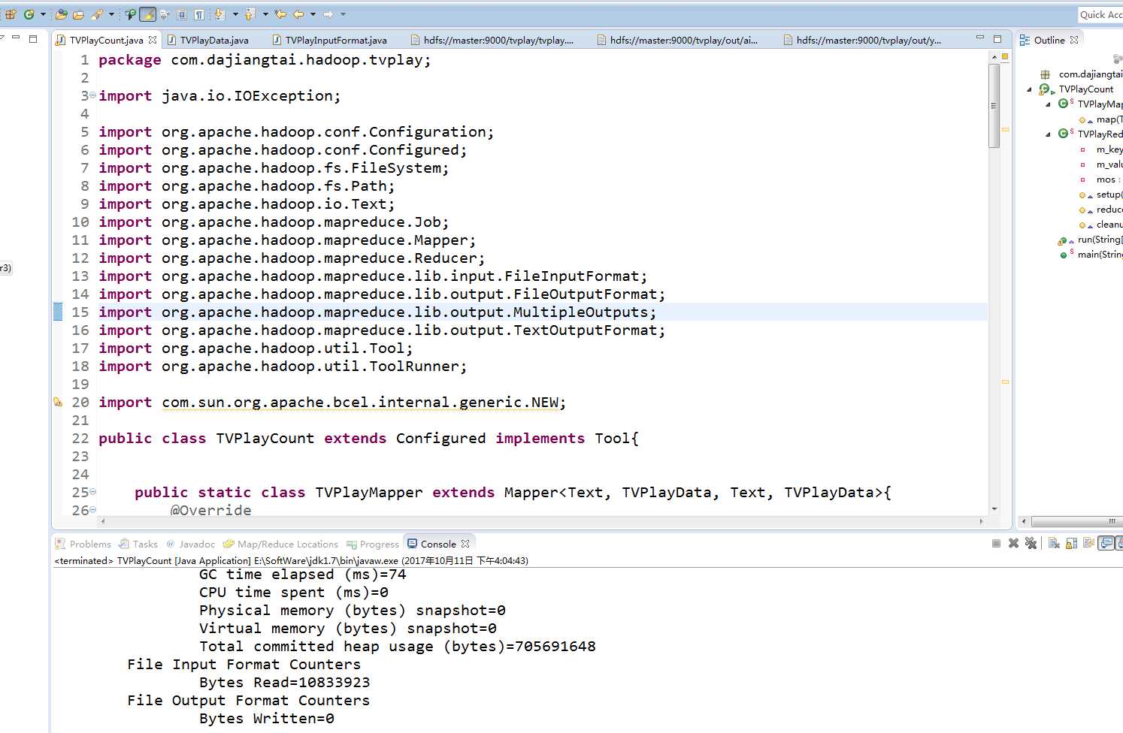Collapse the TVPlayCount node in Outline
Viewport: 1123px width, 733px height.
1030,89
